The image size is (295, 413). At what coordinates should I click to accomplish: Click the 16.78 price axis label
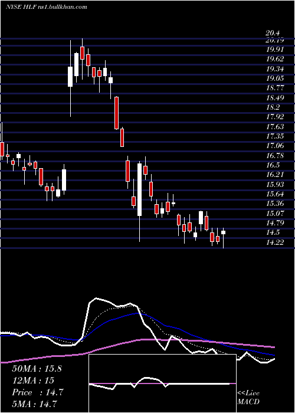(275, 156)
